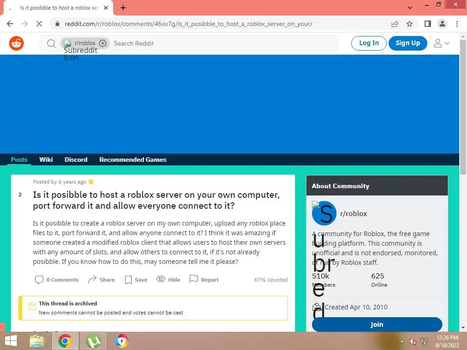This screenshot has width=467, height=350.
Task: Open a new browser tab
Action: pyautogui.click(x=123, y=8)
